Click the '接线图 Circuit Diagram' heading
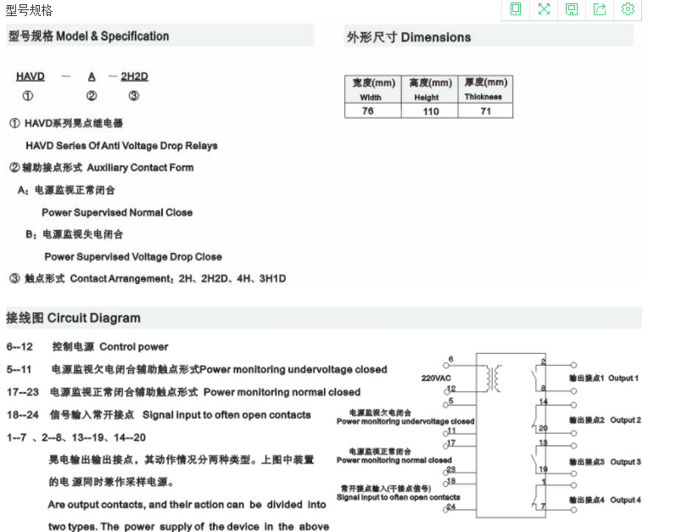Viewport: 676px width, 532px height. click(x=73, y=318)
